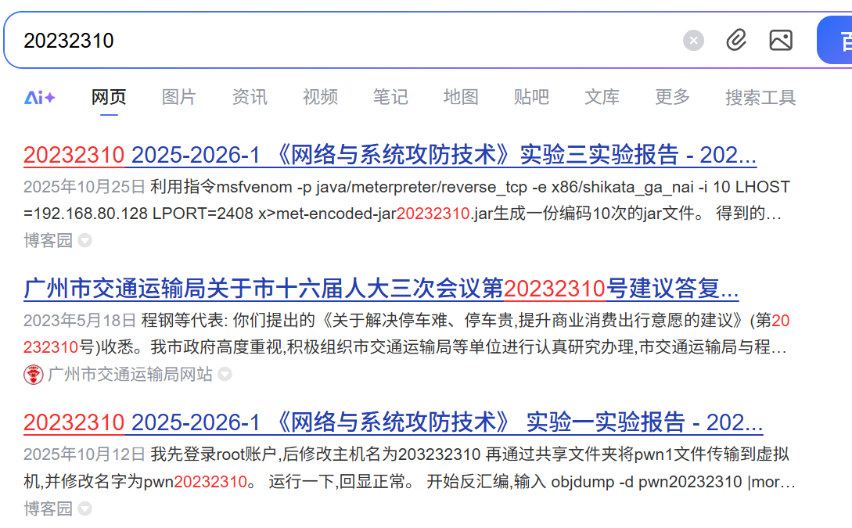Expand arrow beside 广州市交通运输局网站
The image size is (852, 528).
pyautogui.click(x=225, y=374)
